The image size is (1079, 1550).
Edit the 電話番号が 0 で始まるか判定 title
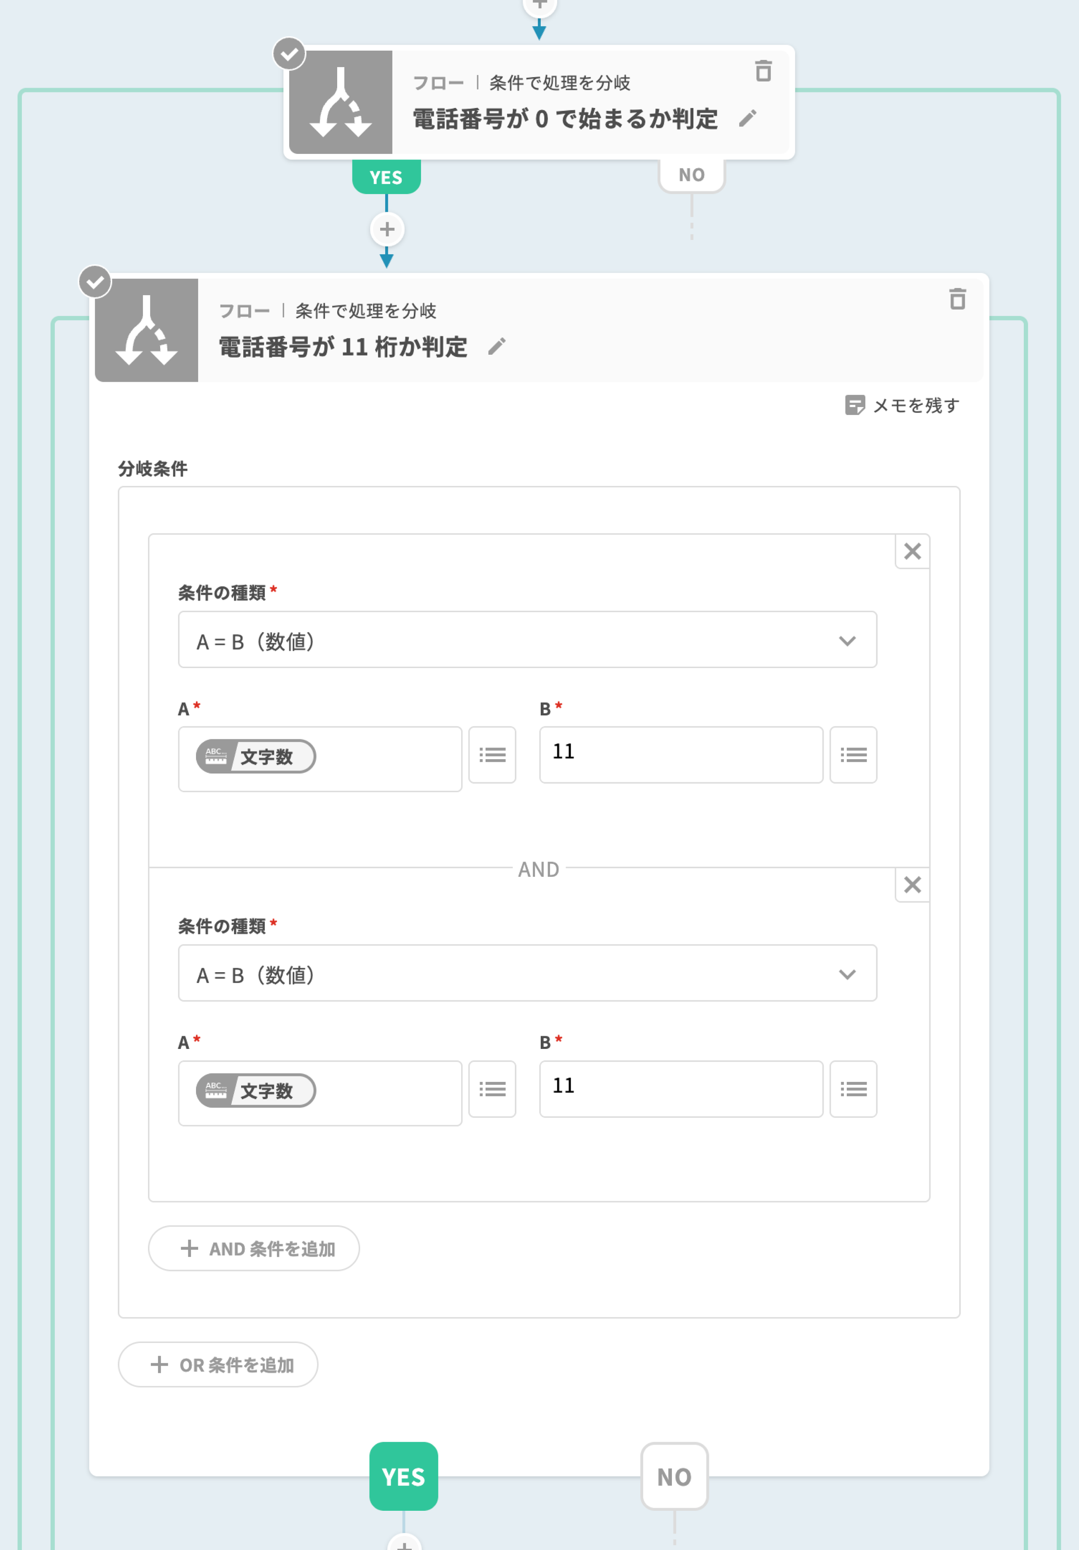pyautogui.click(x=747, y=119)
